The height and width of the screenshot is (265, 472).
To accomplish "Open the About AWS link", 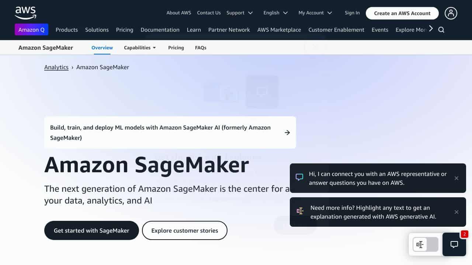I will click(179, 13).
